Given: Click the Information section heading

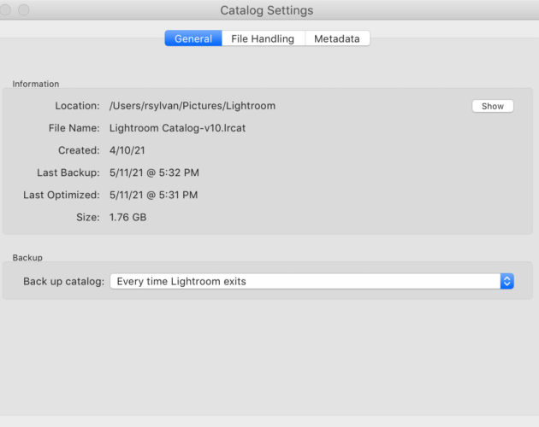Looking at the screenshot, I should [x=36, y=84].
